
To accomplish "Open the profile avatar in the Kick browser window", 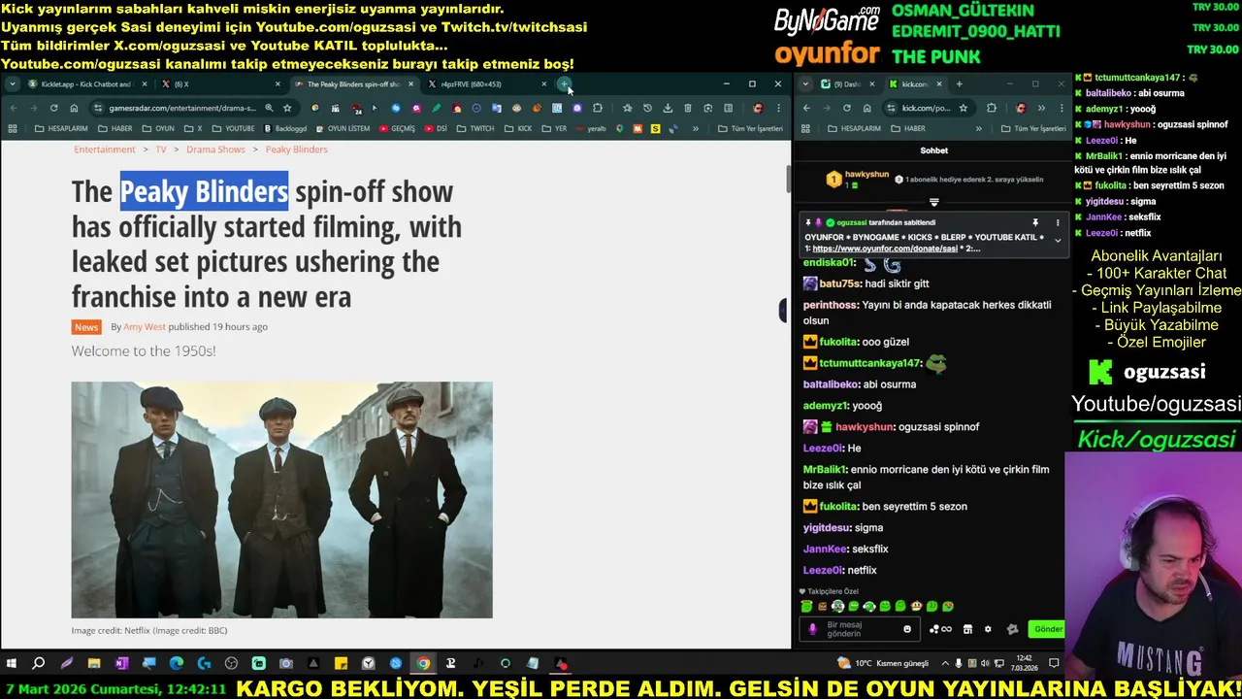I will (x=1020, y=108).
